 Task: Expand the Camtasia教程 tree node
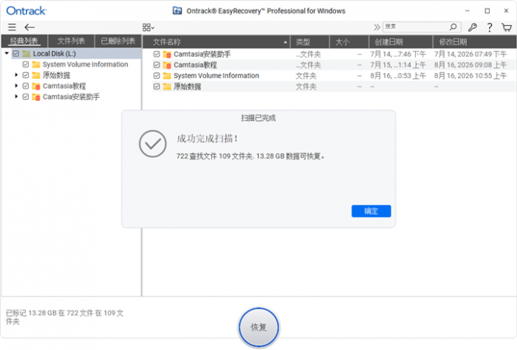coord(16,86)
